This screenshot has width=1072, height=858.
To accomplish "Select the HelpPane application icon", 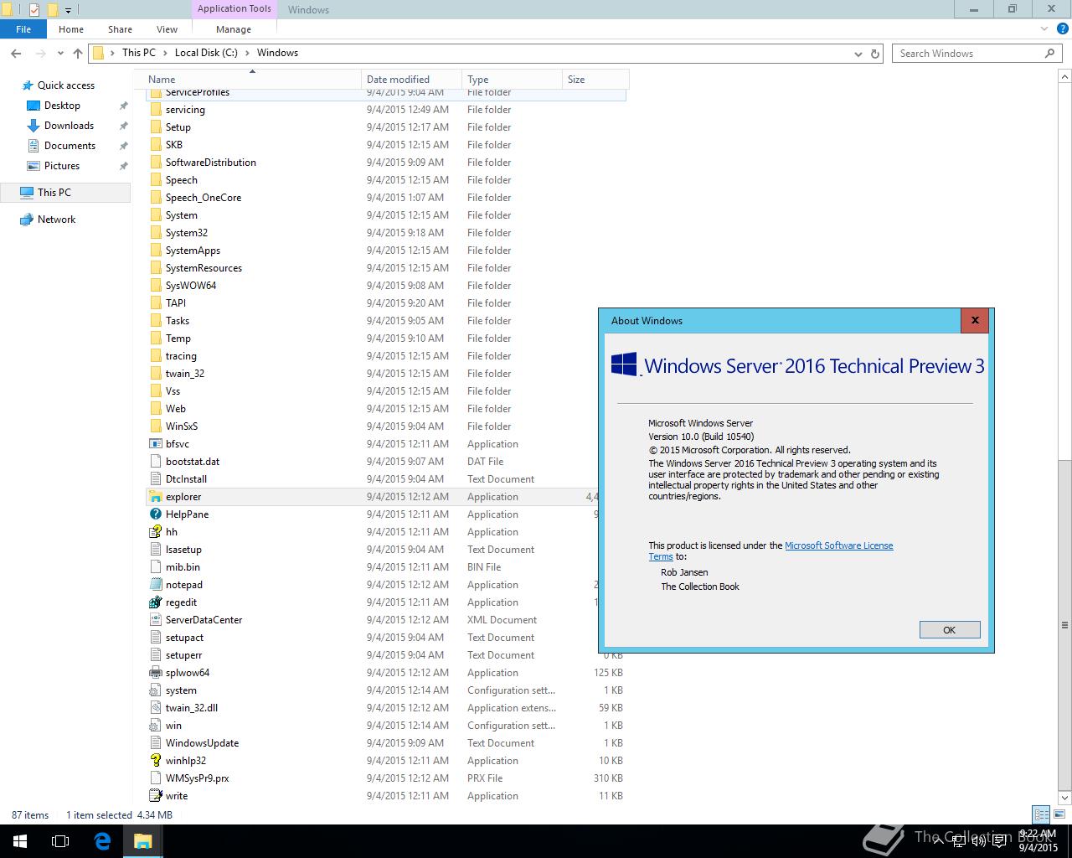I will pyautogui.click(x=156, y=514).
